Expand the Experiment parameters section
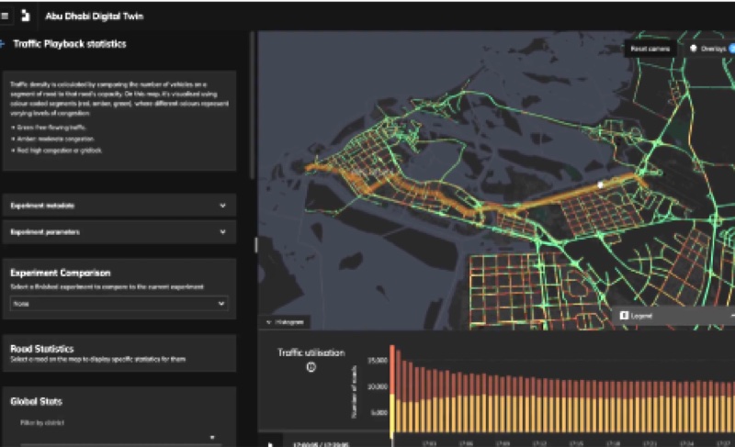The width and height of the screenshot is (735, 447). click(x=222, y=232)
